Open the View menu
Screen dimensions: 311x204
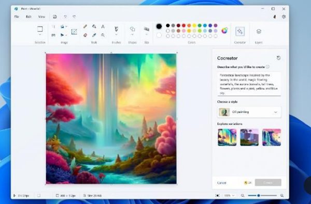(41, 17)
